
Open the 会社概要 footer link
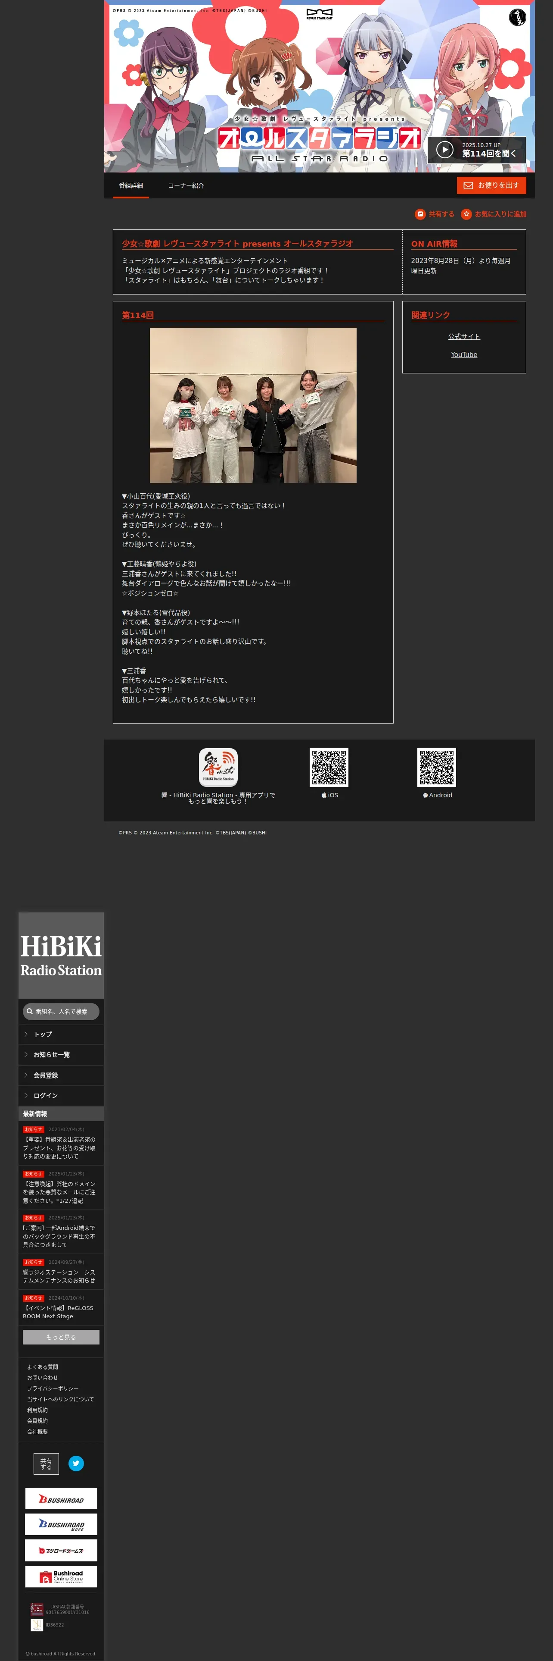click(37, 1432)
